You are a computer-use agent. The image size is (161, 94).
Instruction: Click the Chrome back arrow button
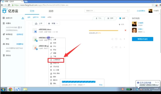(x=2, y=5)
